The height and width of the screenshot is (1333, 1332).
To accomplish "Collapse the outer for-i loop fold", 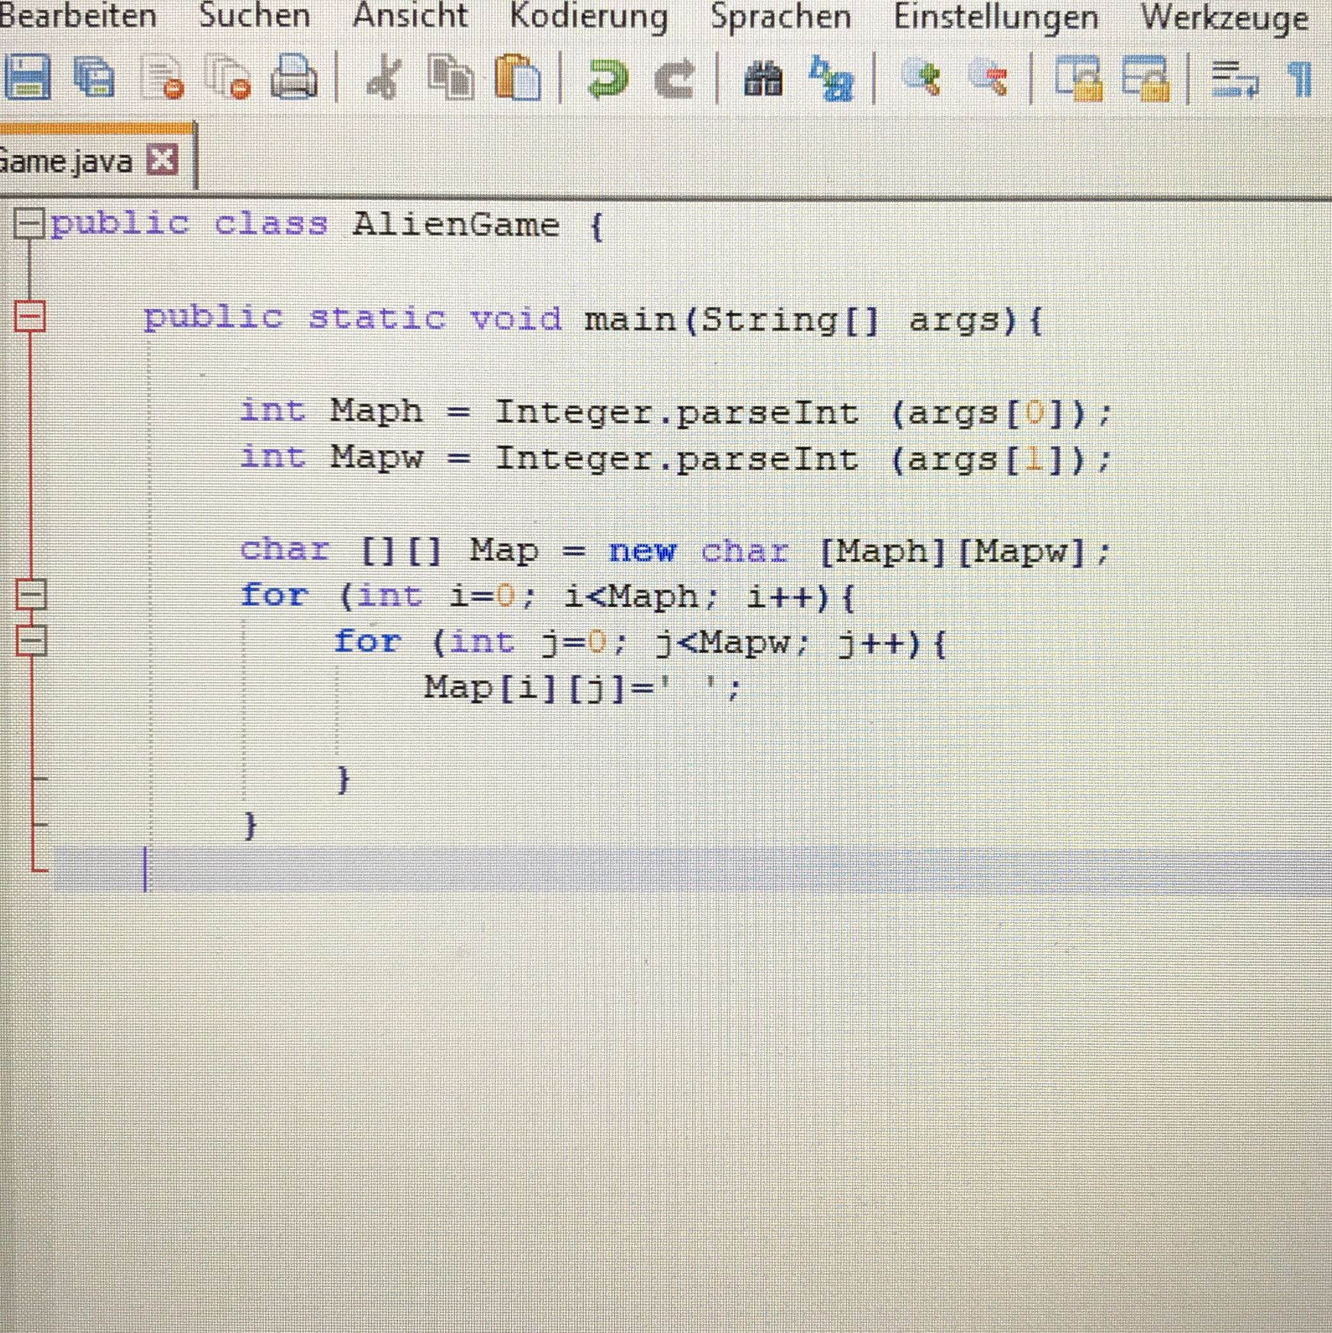I will tap(31, 593).
